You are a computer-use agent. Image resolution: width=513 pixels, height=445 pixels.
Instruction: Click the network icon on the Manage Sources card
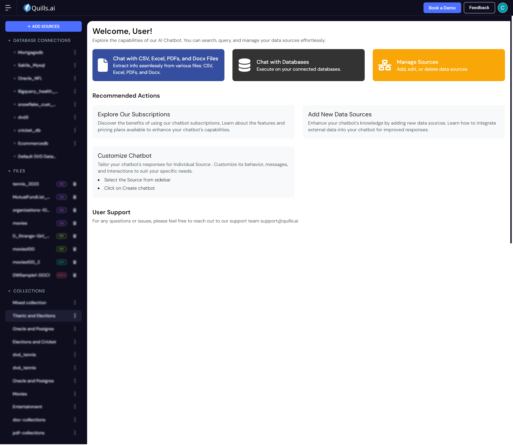tap(384, 65)
